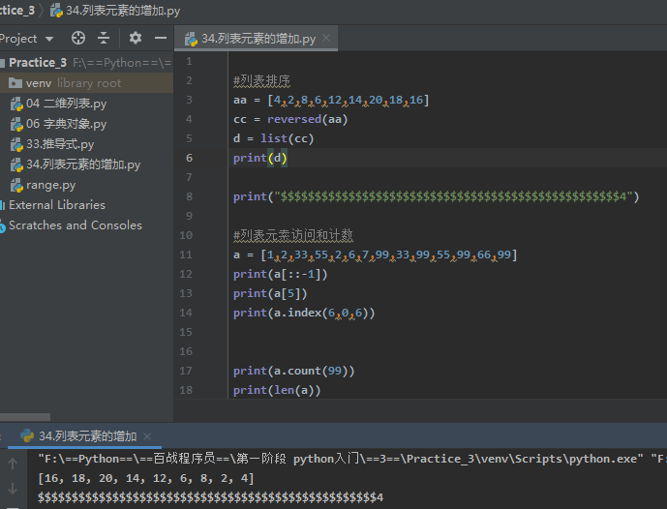The width and height of the screenshot is (667, 509).
Task: Click the line a = [1,2,33,55,...]
Action: [x=376, y=254]
